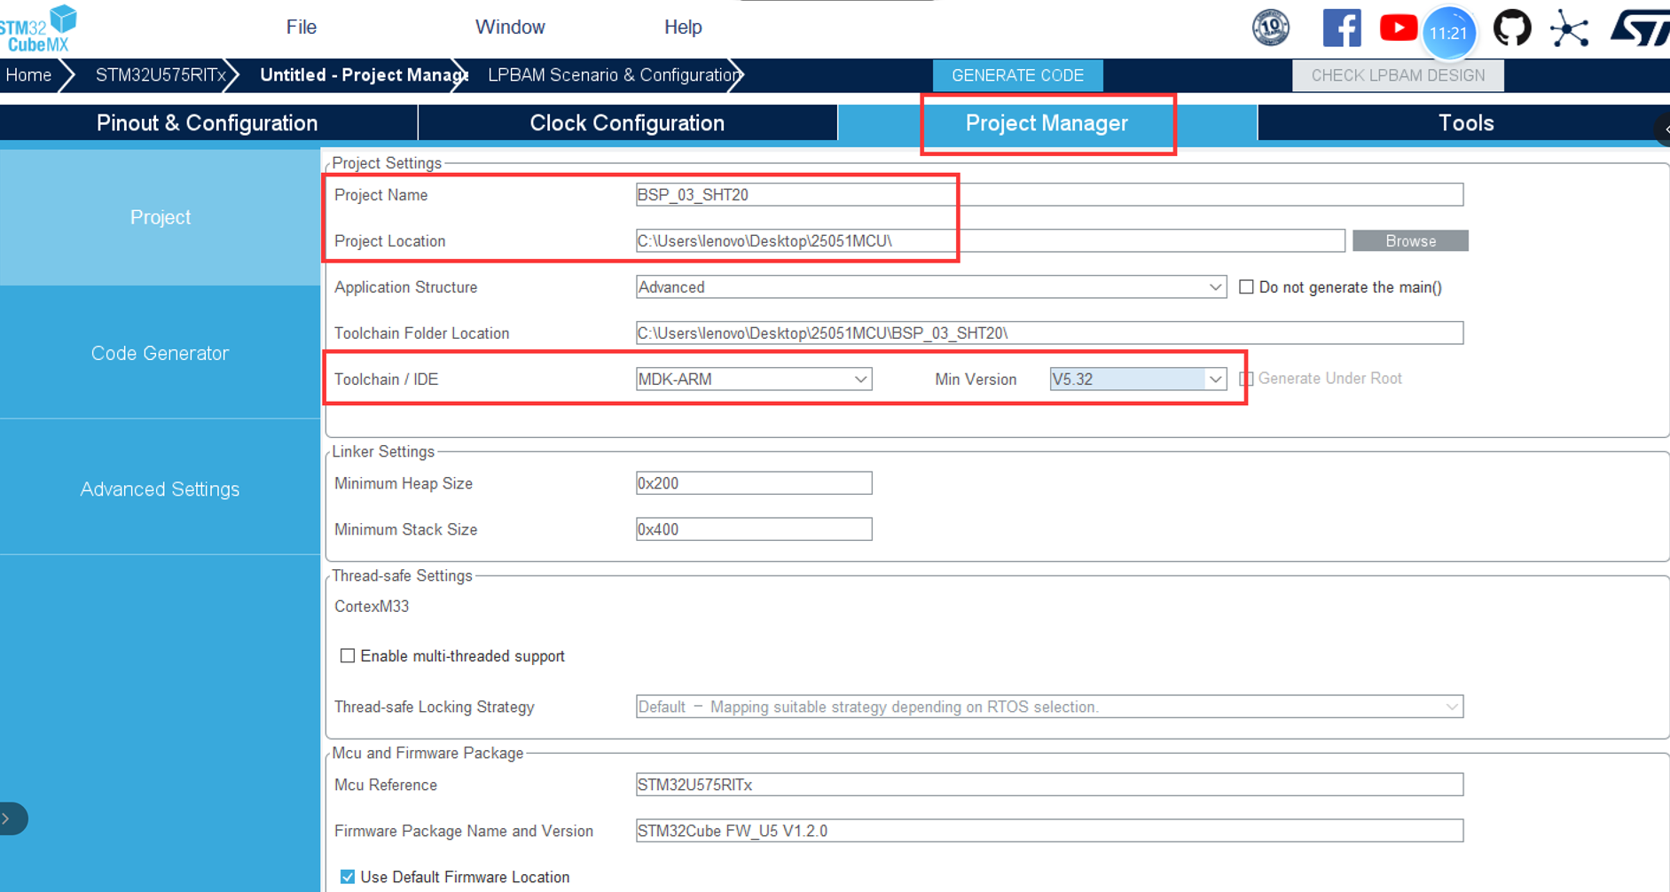
Task: Open the GitHub icon link
Action: 1512,27
